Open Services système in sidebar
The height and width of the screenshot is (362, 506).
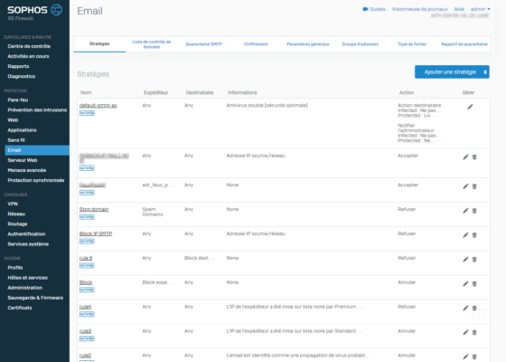[28, 244]
